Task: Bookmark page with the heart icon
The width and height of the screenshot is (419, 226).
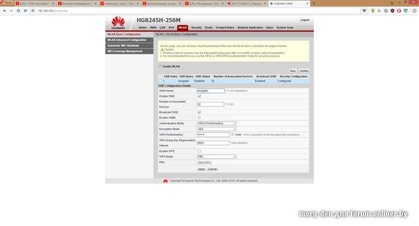Action: [x=364, y=11]
